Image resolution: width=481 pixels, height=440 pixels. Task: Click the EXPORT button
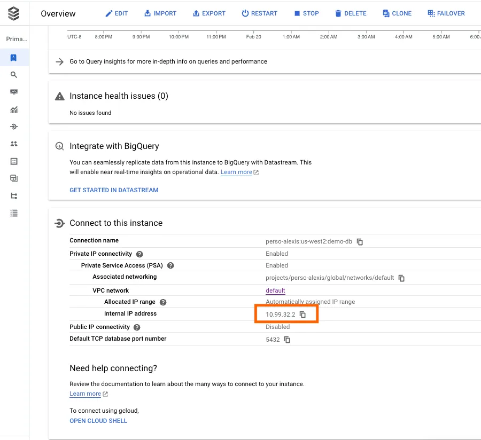pos(209,13)
